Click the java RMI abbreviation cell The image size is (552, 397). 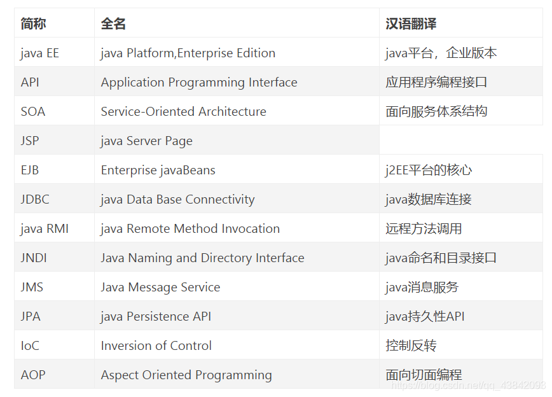54,228
